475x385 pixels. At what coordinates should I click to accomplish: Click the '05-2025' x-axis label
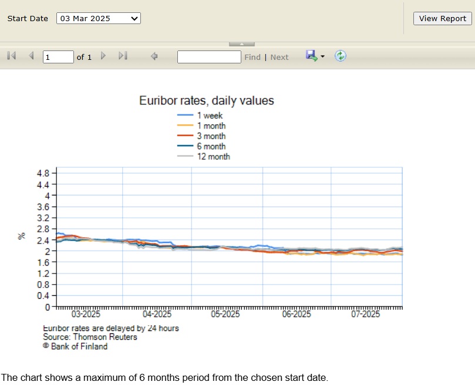225,314
